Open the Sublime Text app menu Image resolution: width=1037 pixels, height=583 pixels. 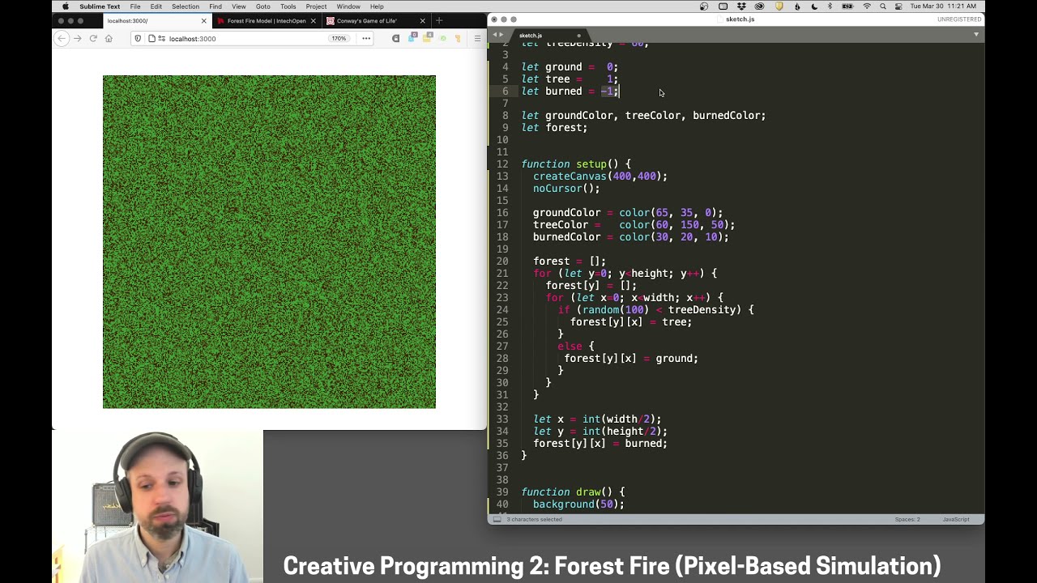[100, 6]
